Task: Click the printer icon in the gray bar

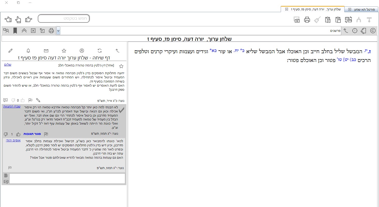Action: pos(51,31)
